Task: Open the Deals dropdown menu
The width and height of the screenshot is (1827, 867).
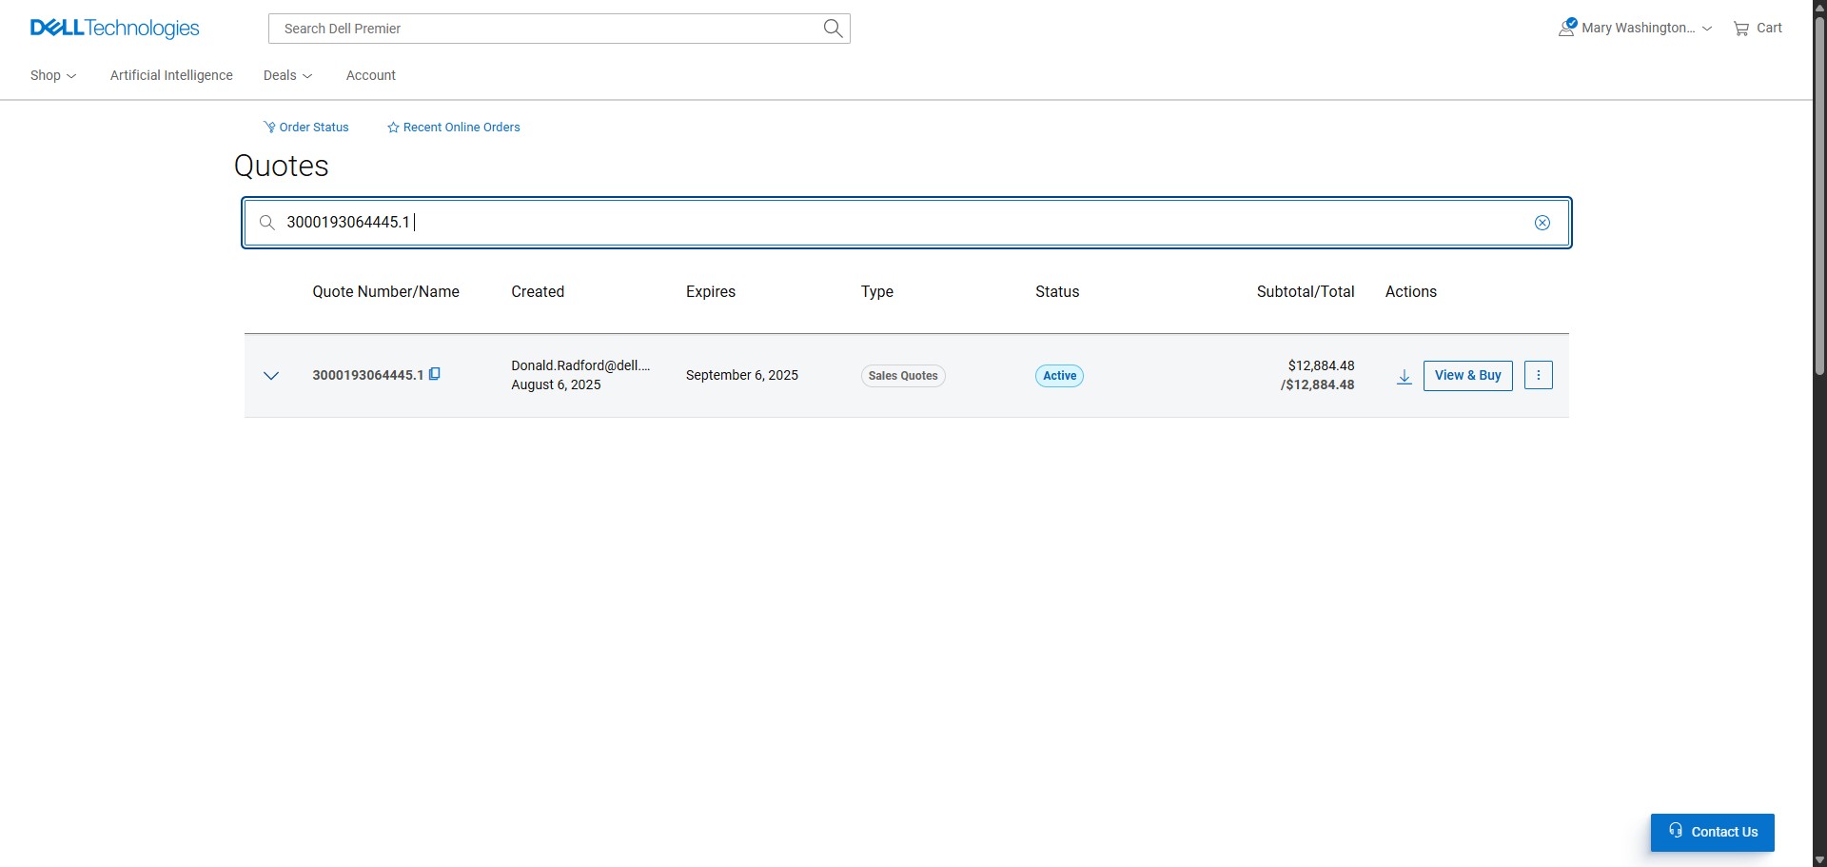Action: pyautogui.click(x=286, y=75)
